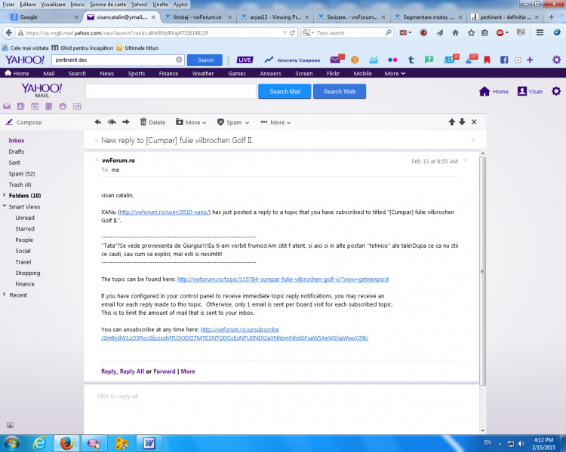Click the Search Mail button
This screenshot has width=566, height=452.
tap(285, 91)
